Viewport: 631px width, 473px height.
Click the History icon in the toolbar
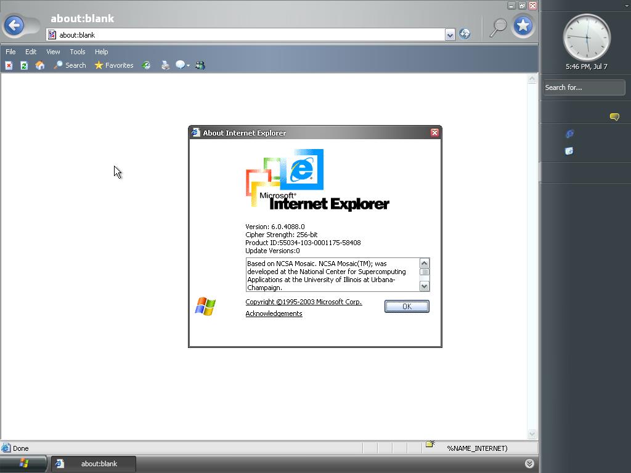pyautogui.click(x=147, y=65)
